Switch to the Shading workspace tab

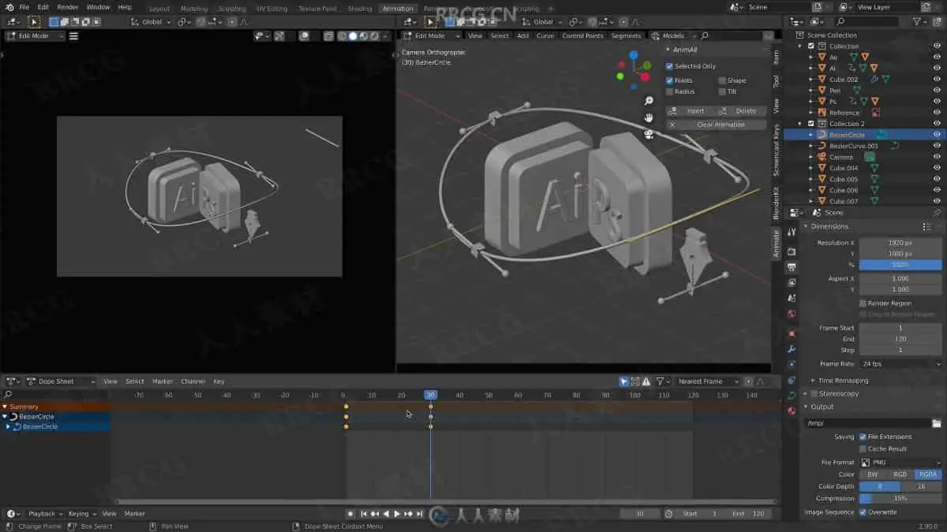[x=360, y=8]
